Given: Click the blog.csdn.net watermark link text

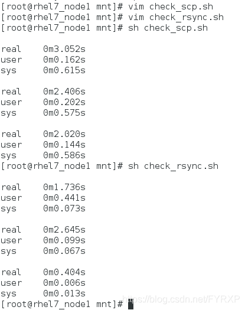Looking at the screenshot, I should pos(181,299).
